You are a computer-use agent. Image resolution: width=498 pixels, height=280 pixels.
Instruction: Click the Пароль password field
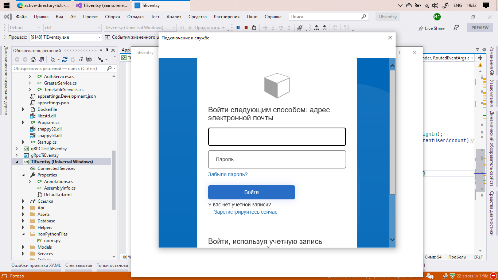tap(277, 159)
